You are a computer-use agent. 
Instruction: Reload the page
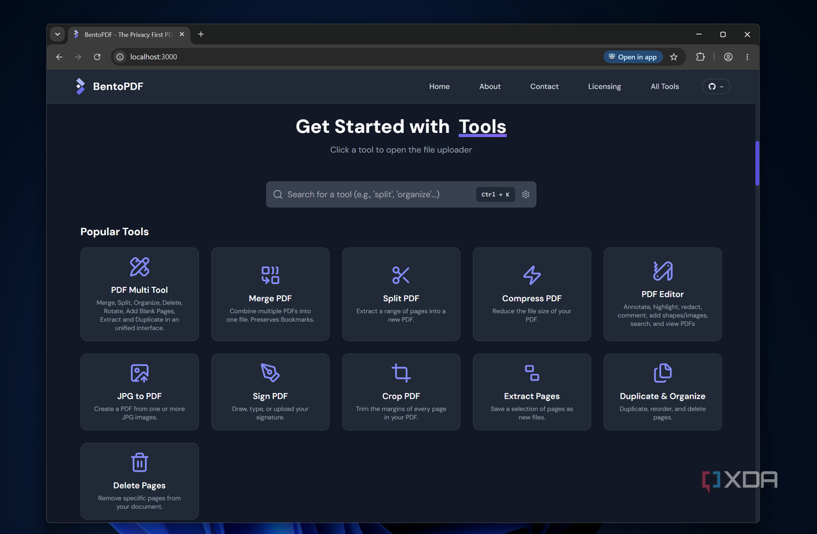click(97, 57)
